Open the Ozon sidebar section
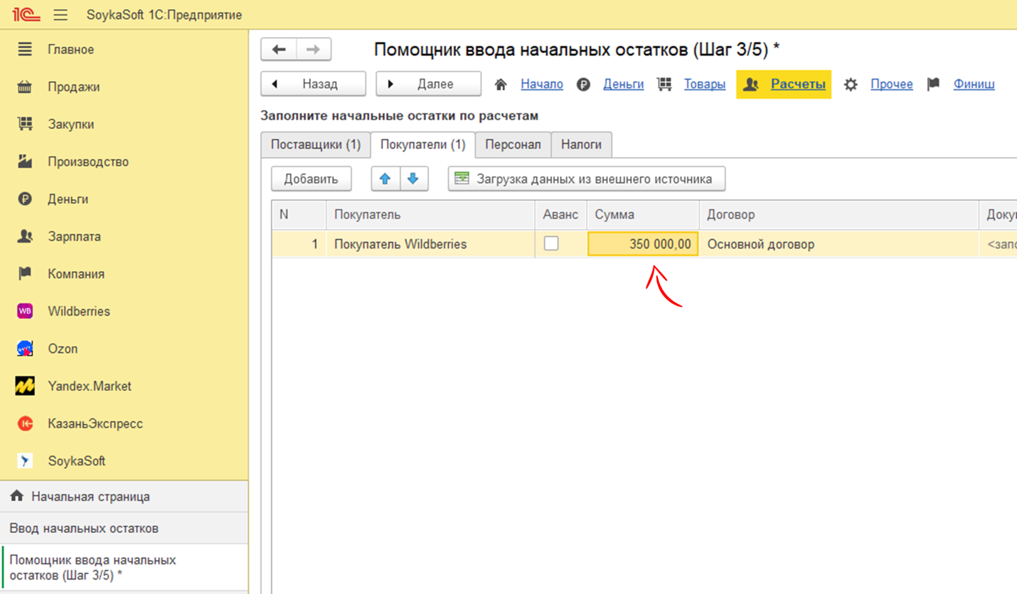Viewport: 1017px width, 594px height. (x=63, y=349)
